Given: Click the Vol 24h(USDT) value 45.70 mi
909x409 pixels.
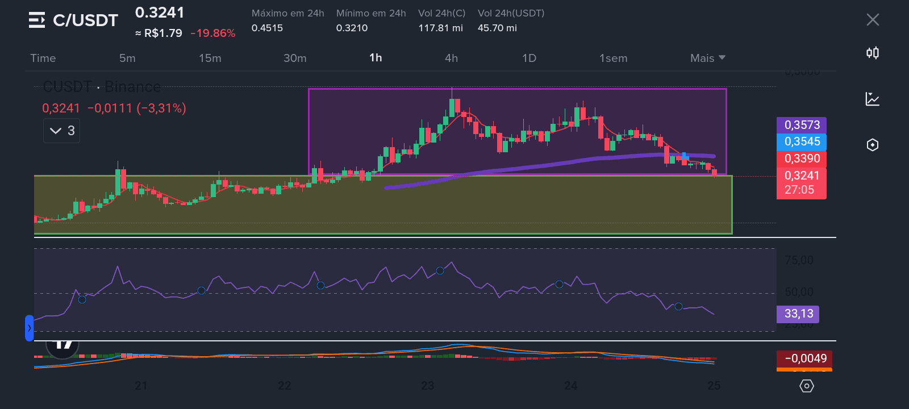Looking at the screenshot, I should click(x=497, y=28).
